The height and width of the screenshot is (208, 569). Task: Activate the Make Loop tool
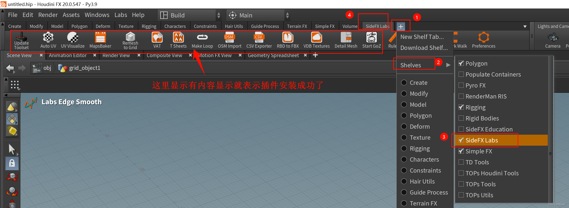coord(202,40)
